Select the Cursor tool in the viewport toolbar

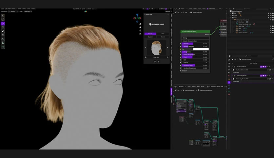pyautogui.click(x=3, y=19)
